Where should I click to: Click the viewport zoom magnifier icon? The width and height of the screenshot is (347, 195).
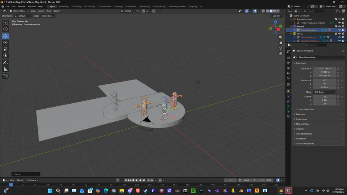[x=281, y=37]
